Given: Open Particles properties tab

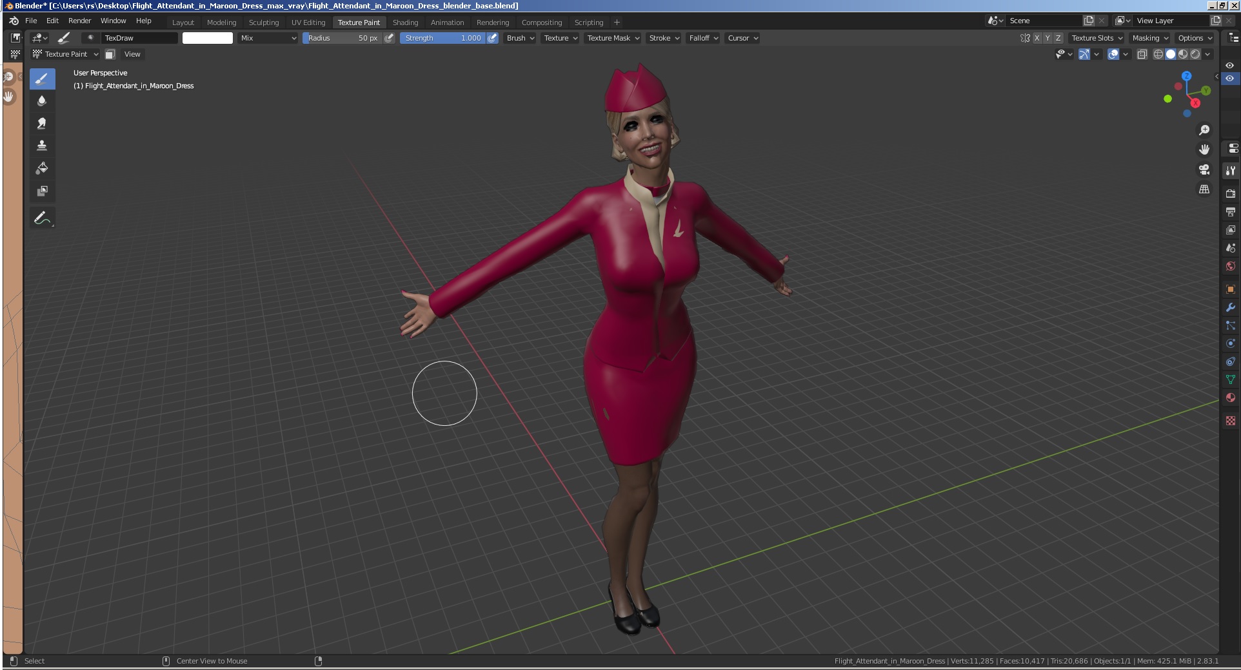Looking at the screenshot, I should click(x=1231, y=325).
